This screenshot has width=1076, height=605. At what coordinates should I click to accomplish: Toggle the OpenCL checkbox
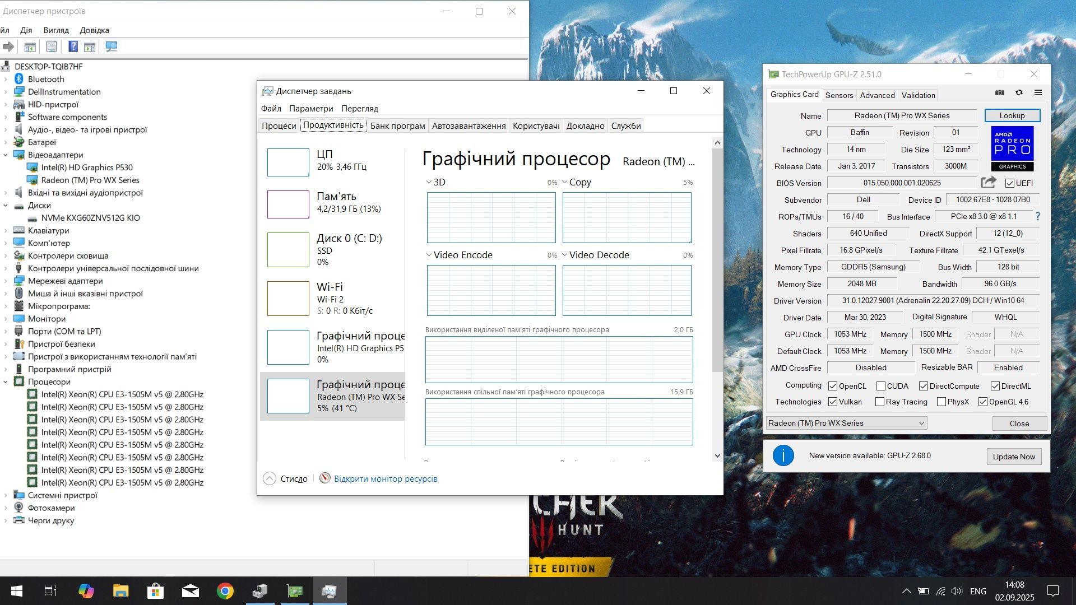pos(833,386)
